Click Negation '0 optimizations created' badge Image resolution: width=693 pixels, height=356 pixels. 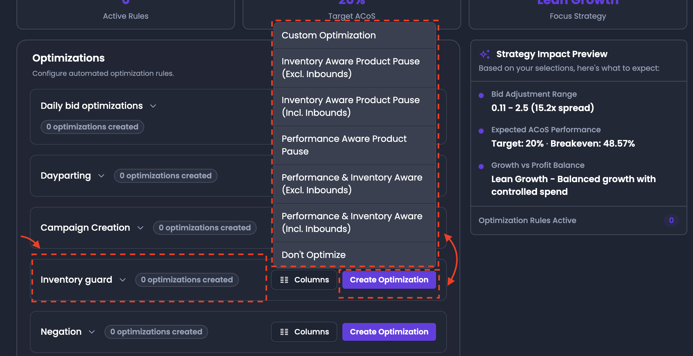click(x=156, y=332)
